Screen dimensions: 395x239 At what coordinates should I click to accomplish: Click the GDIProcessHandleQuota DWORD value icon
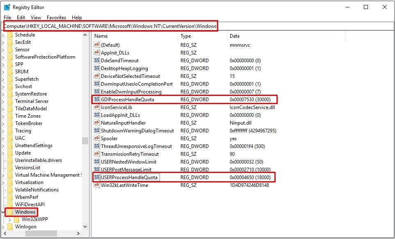[x=97, y=99]
